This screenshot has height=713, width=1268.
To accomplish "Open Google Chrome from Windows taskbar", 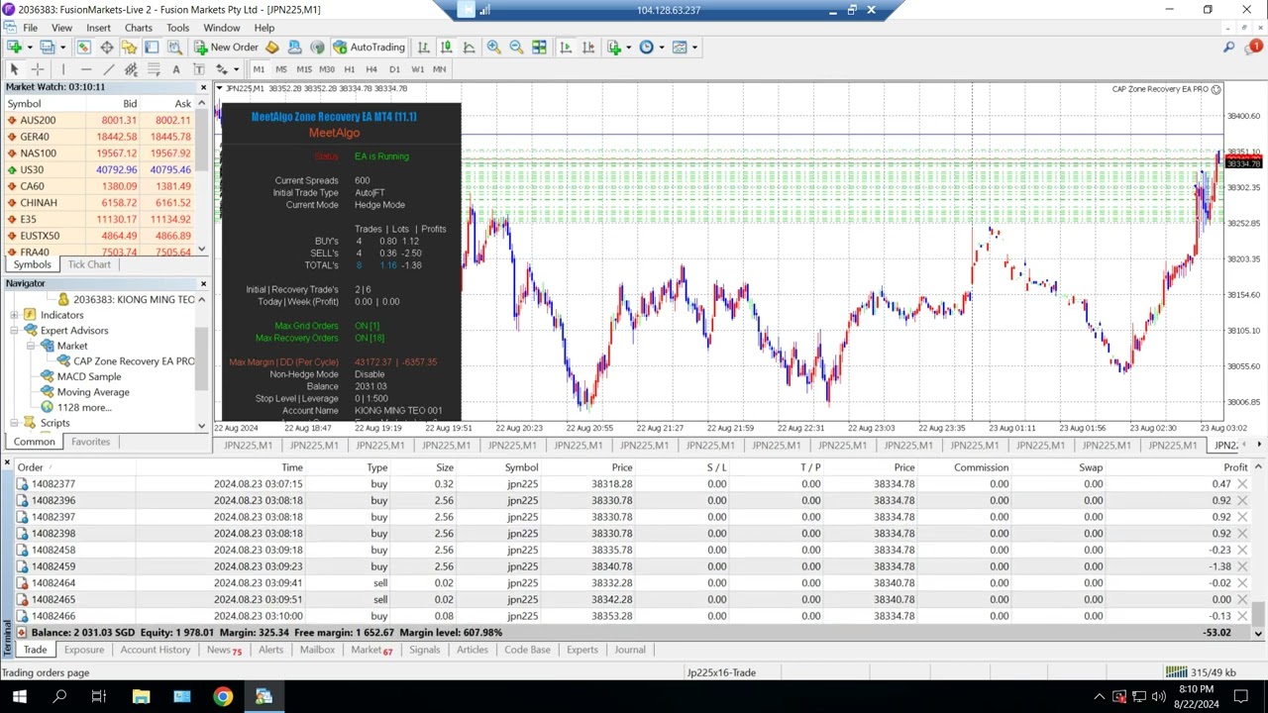I will [223, 696].
